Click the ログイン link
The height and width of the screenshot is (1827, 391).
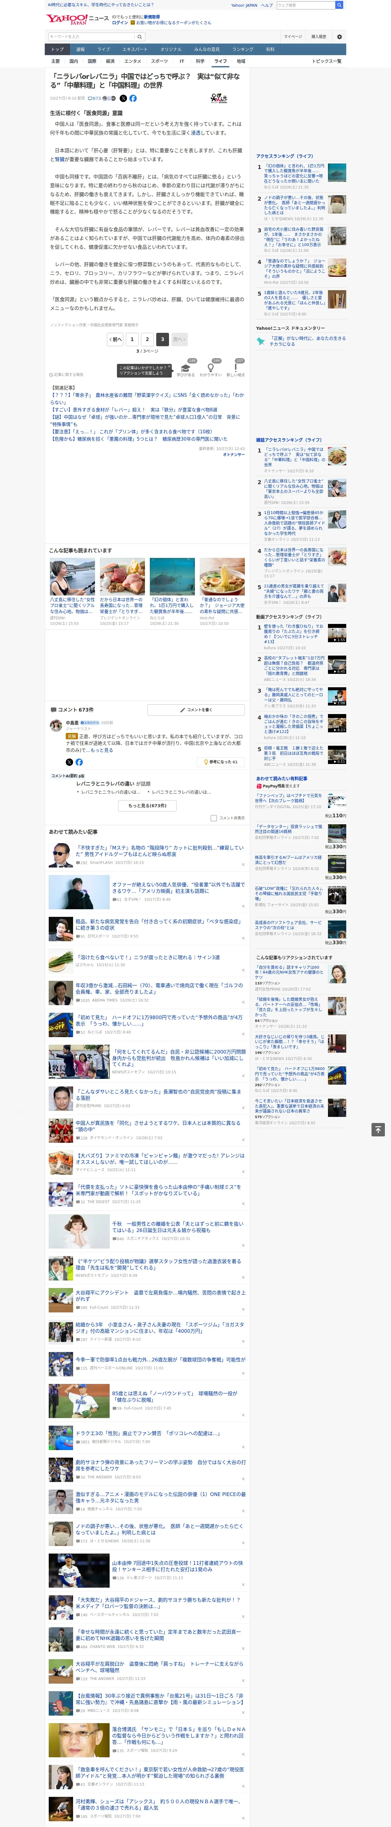click(x=120, y=23)
